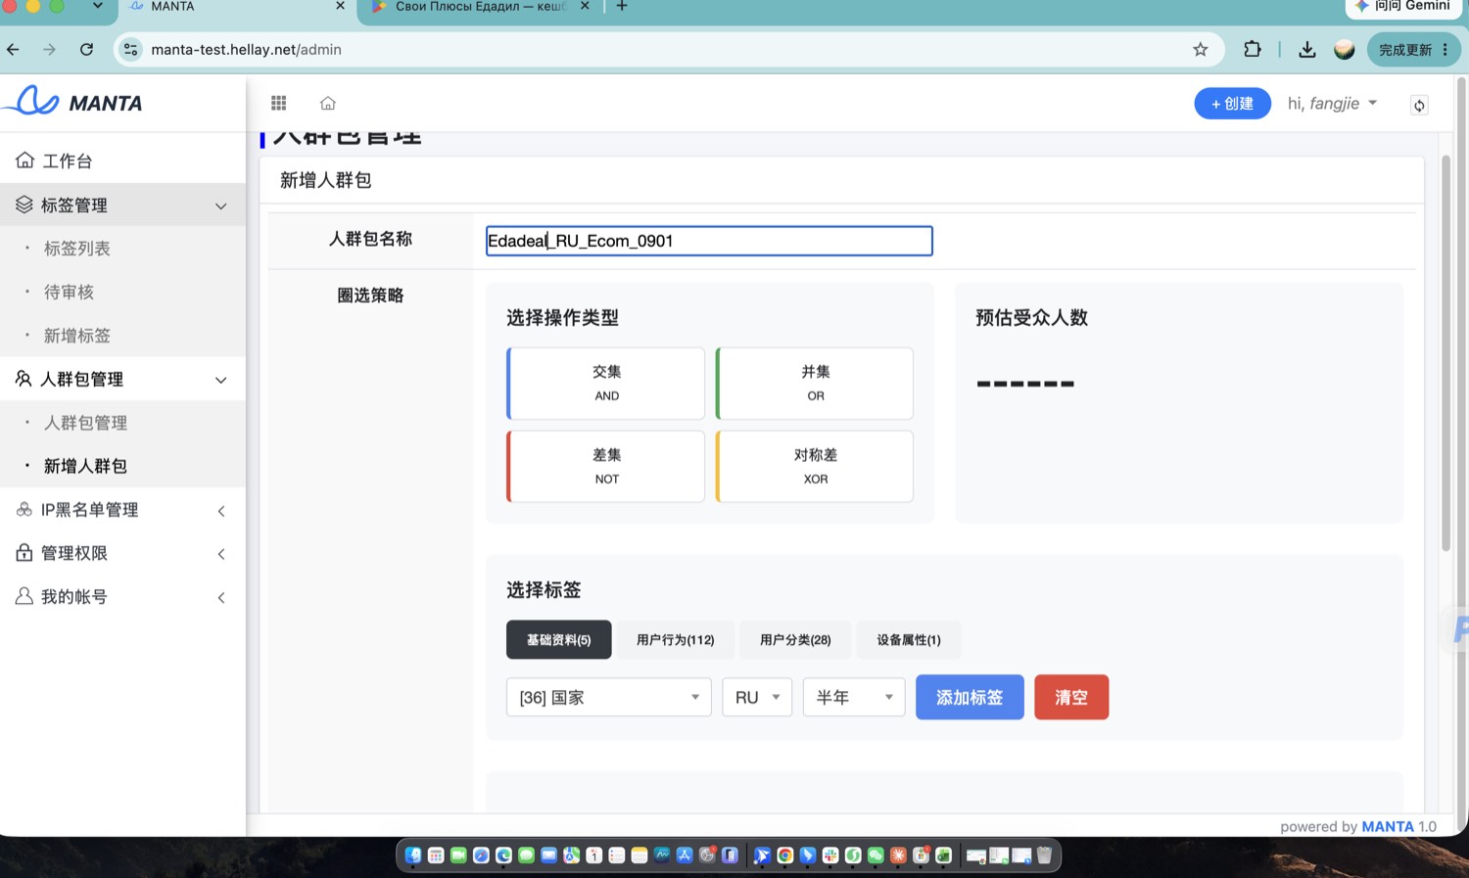Click the MANTA link in the footer
This screenshot has width=1469, height=878.
click(1388, 826)
